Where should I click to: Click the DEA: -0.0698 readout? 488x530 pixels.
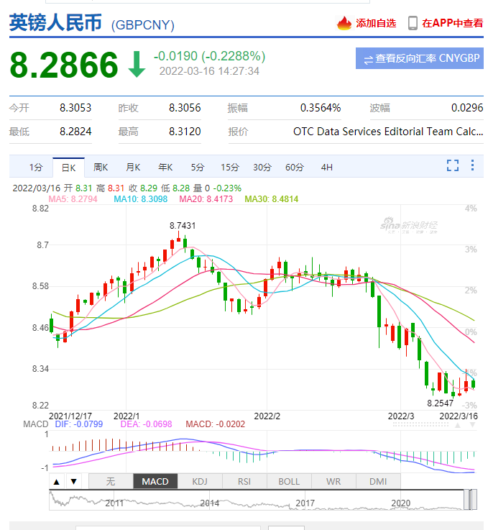(x=146, y=424)
